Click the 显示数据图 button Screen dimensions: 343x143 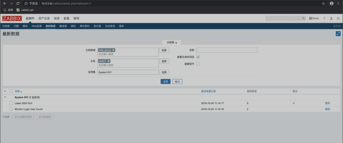click(45, 117)
